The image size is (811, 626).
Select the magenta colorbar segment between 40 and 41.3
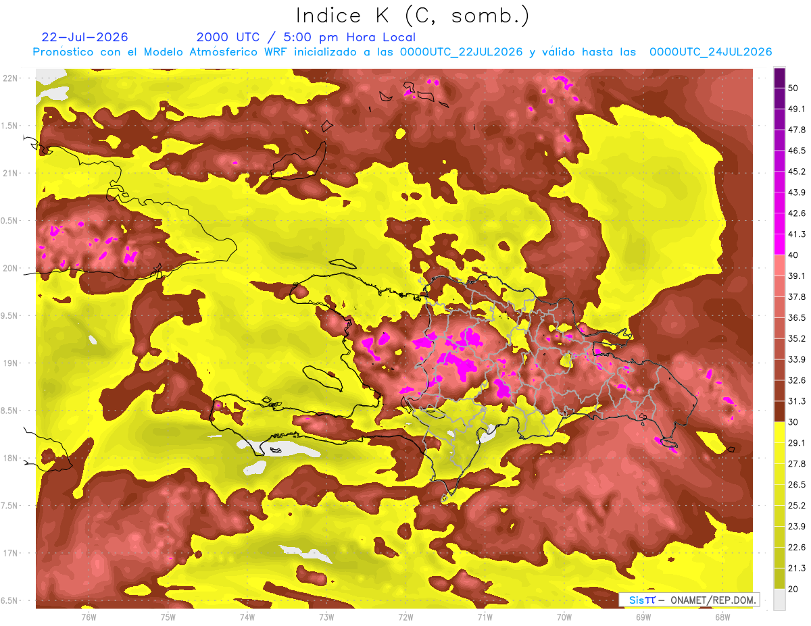(x=779, y=244)
